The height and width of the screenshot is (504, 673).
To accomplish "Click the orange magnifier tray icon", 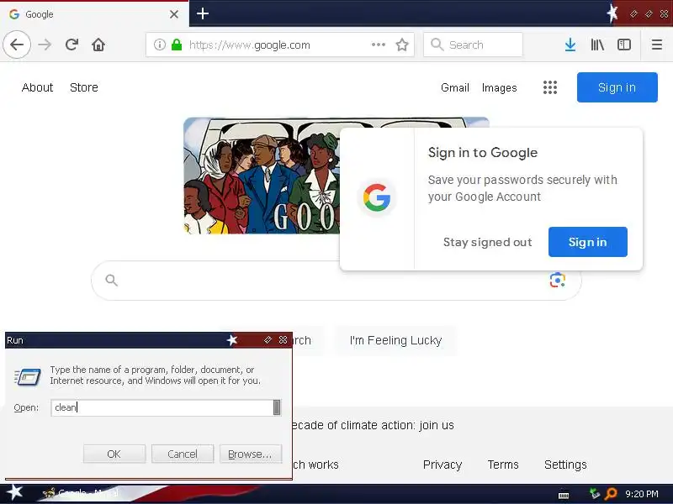I will [x=611, y=494].
